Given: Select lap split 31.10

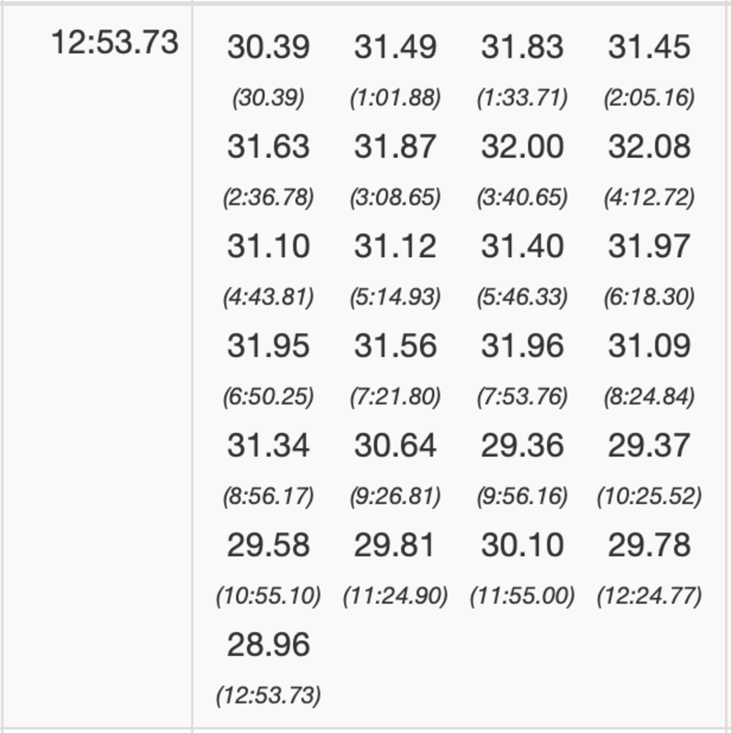Looking at the screenshot, I should 268,246.
